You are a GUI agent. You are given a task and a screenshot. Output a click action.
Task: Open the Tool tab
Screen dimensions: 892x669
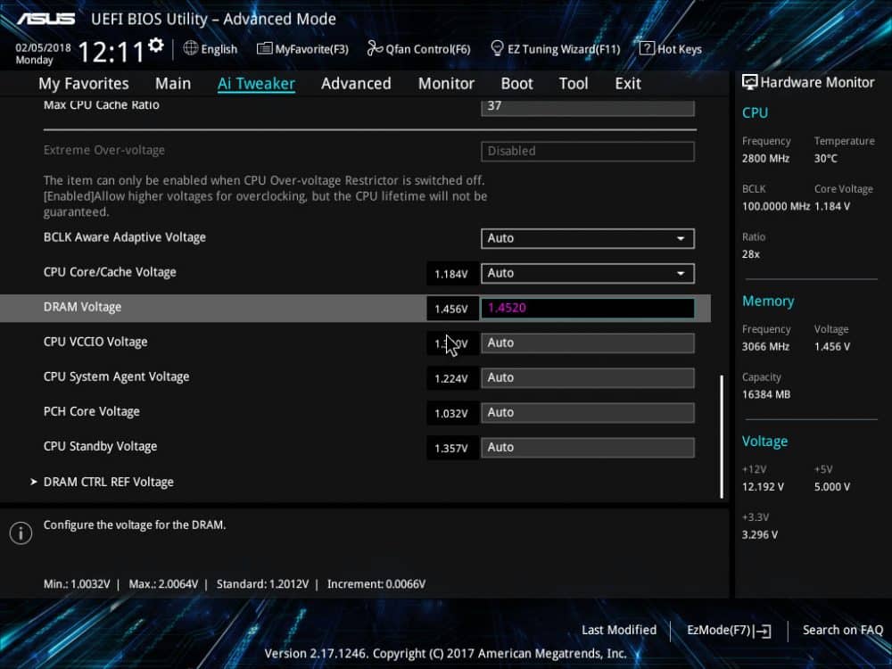tap(574, 84)
